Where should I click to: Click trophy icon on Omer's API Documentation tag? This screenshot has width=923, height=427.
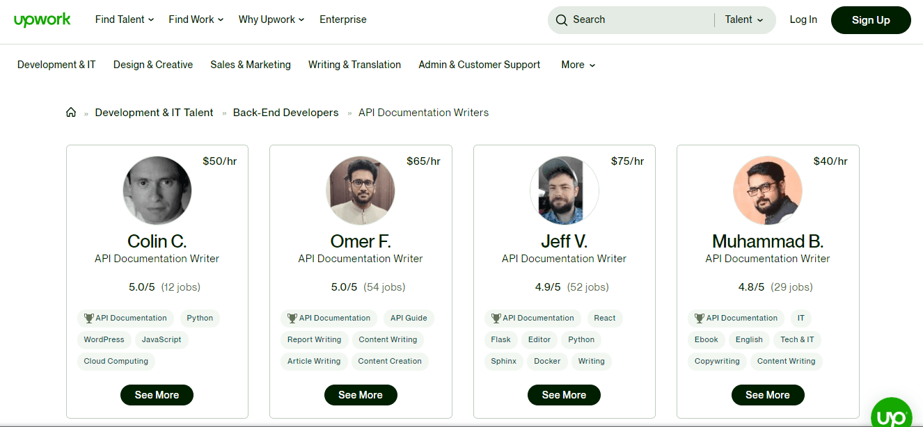(292, 319)
